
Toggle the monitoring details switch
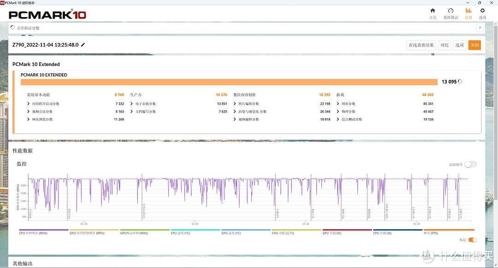tap(470, 165)
